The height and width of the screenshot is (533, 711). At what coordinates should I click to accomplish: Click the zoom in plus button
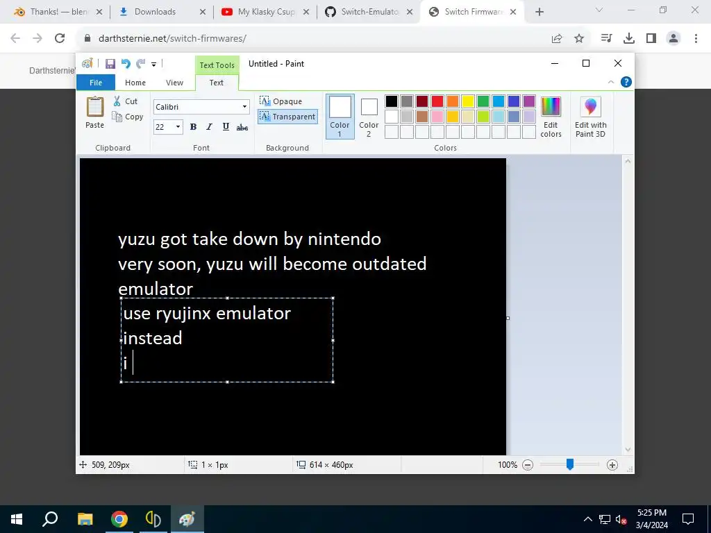[x=612, y=464]
